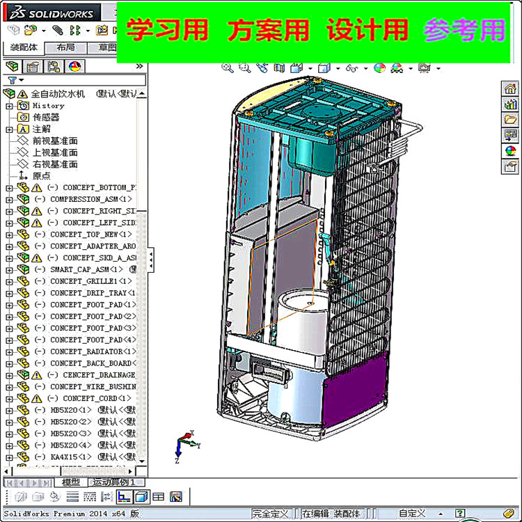The height and width of the screenshot is (522, 522).
Task: Select the top-level 全自动饮水机 assembly
Action: [58, 94]
